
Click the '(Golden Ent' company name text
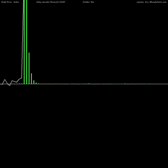[x=88, y=2]
